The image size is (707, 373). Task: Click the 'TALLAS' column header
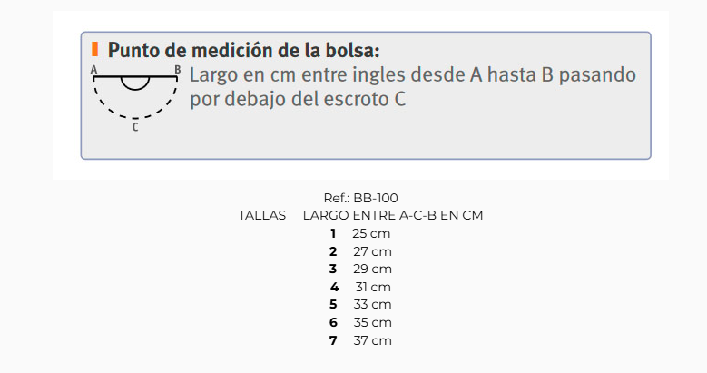coord(262,216)
